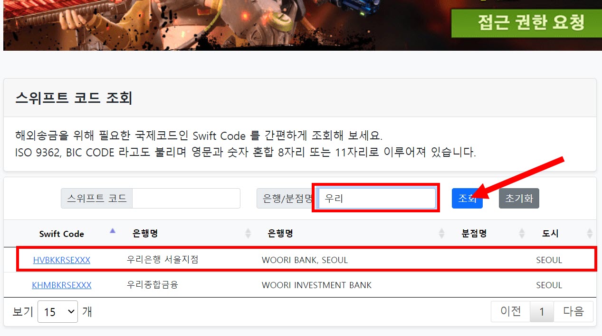Sort the English 은행명 column showing WOORI BANK
The width and height of the screenshot is (602, 336).
(x=353, y=234)
